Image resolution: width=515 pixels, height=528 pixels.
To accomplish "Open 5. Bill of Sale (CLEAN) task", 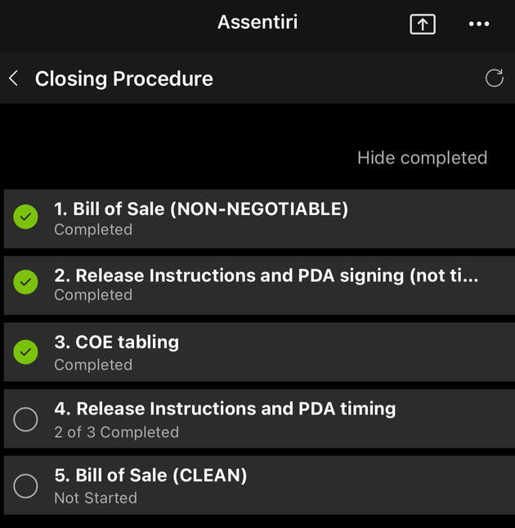I will coord(150,475).
